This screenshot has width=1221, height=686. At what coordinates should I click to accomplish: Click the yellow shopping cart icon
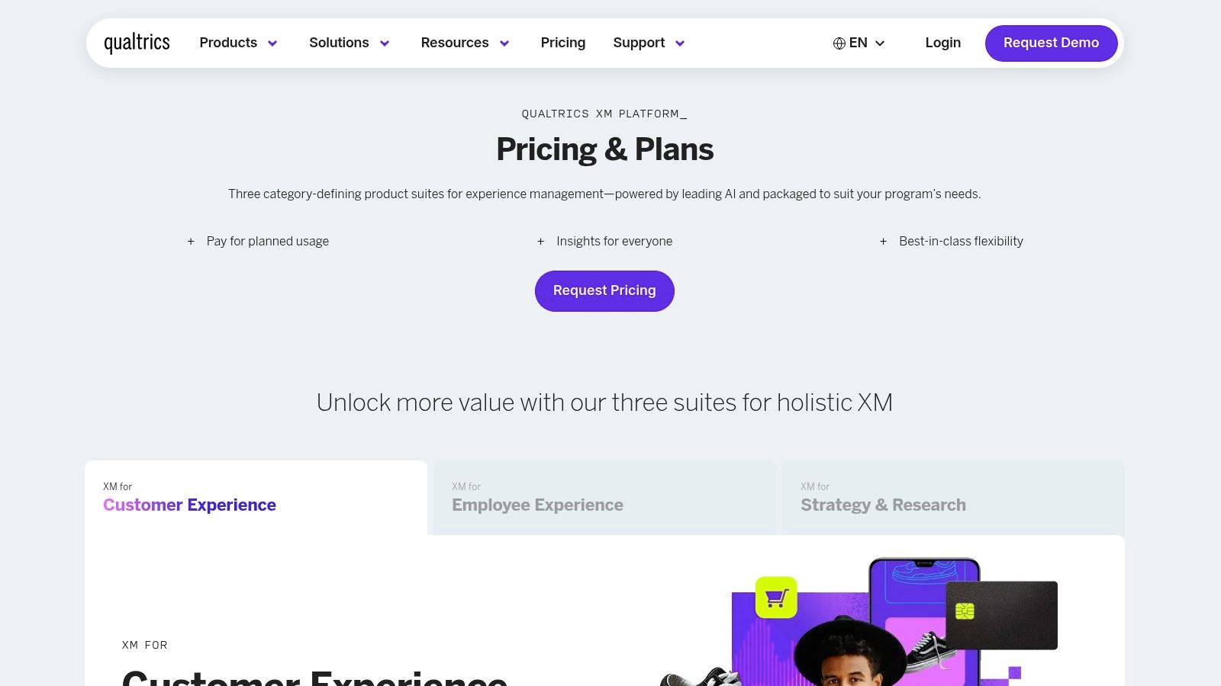click(776, 598)
